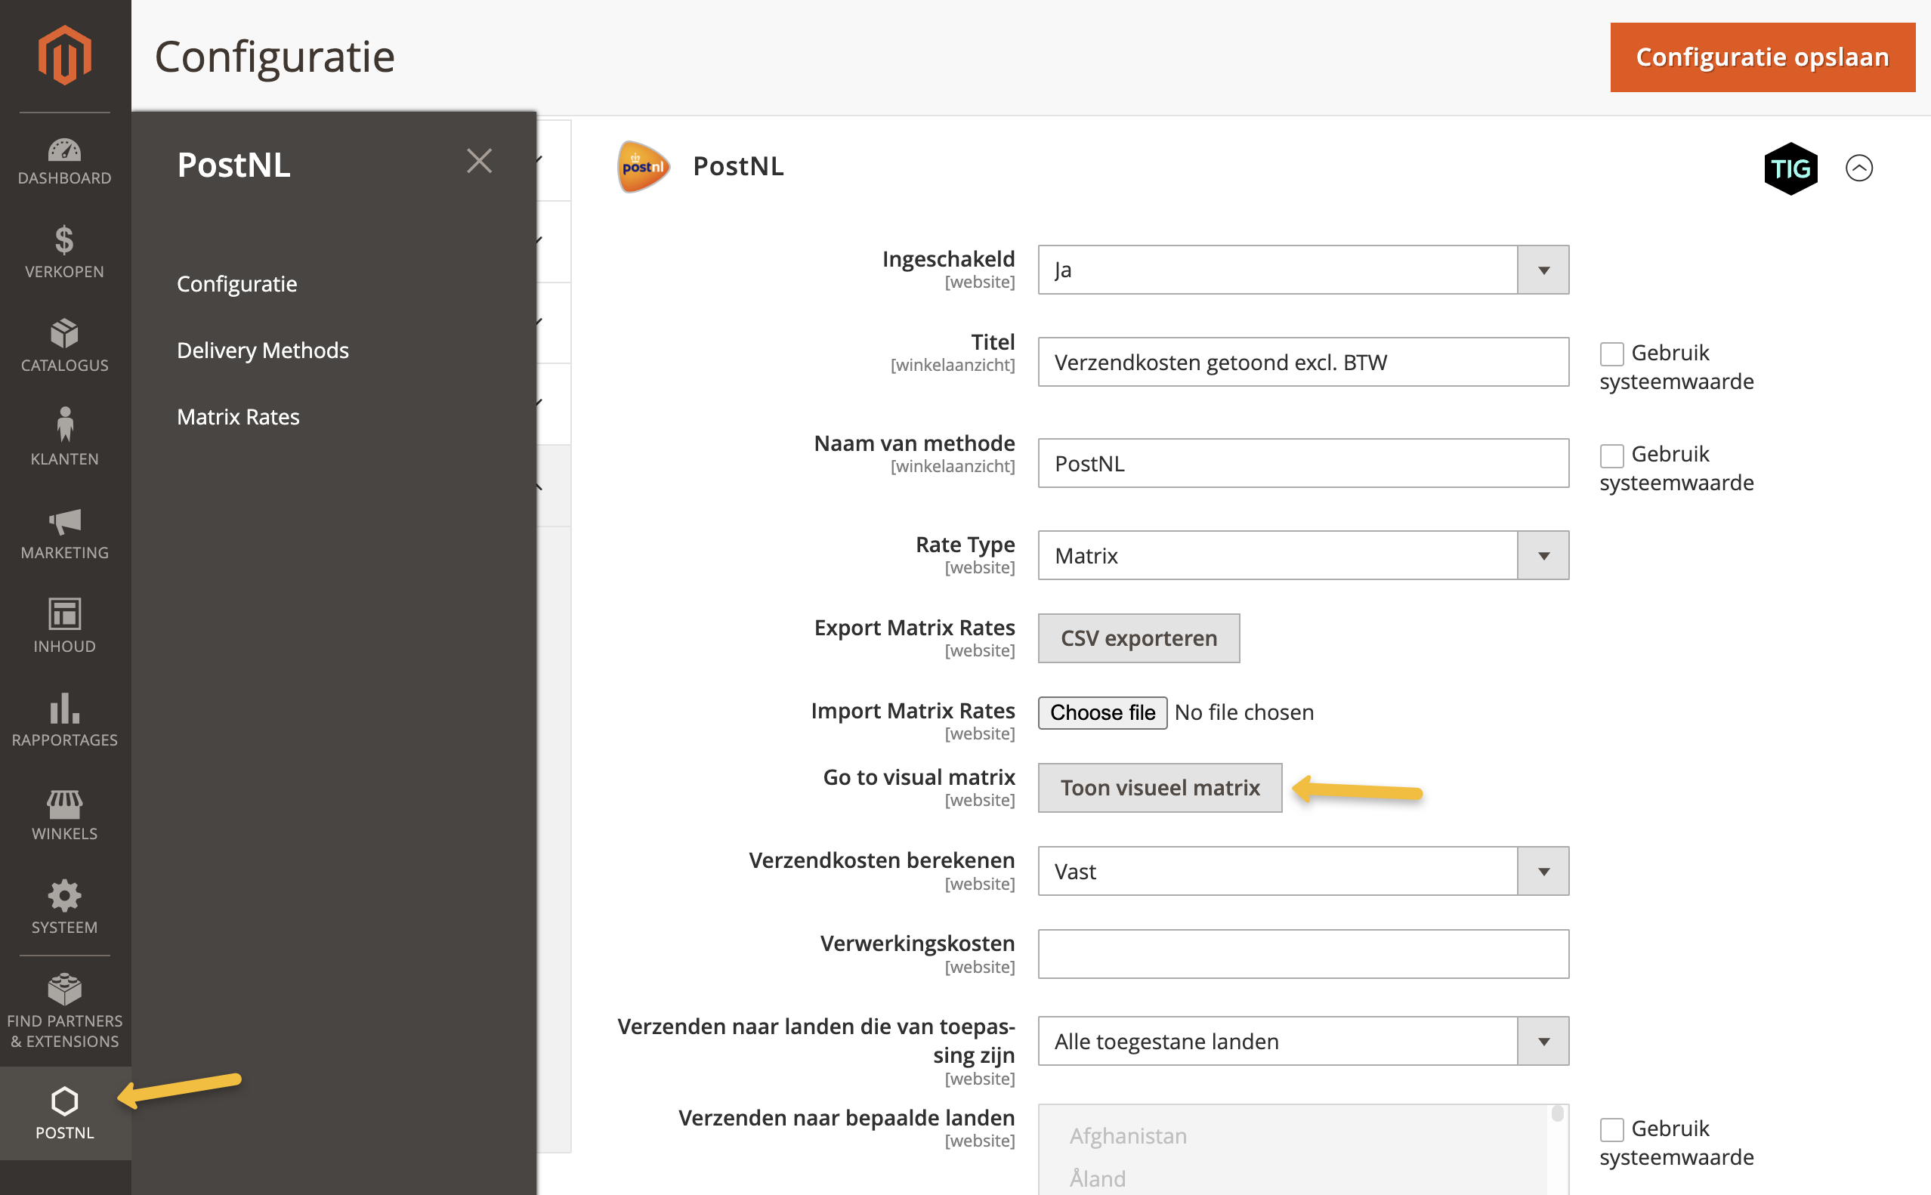Open the Verzenden naar landen dropdown
This screenshot has width=1931, height=1195.
1303,1041
